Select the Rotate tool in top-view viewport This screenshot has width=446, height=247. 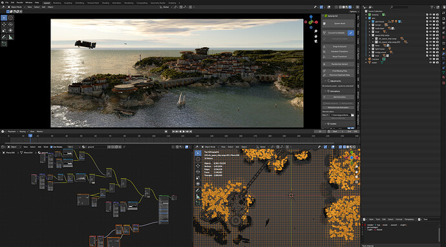click(198, 172)
